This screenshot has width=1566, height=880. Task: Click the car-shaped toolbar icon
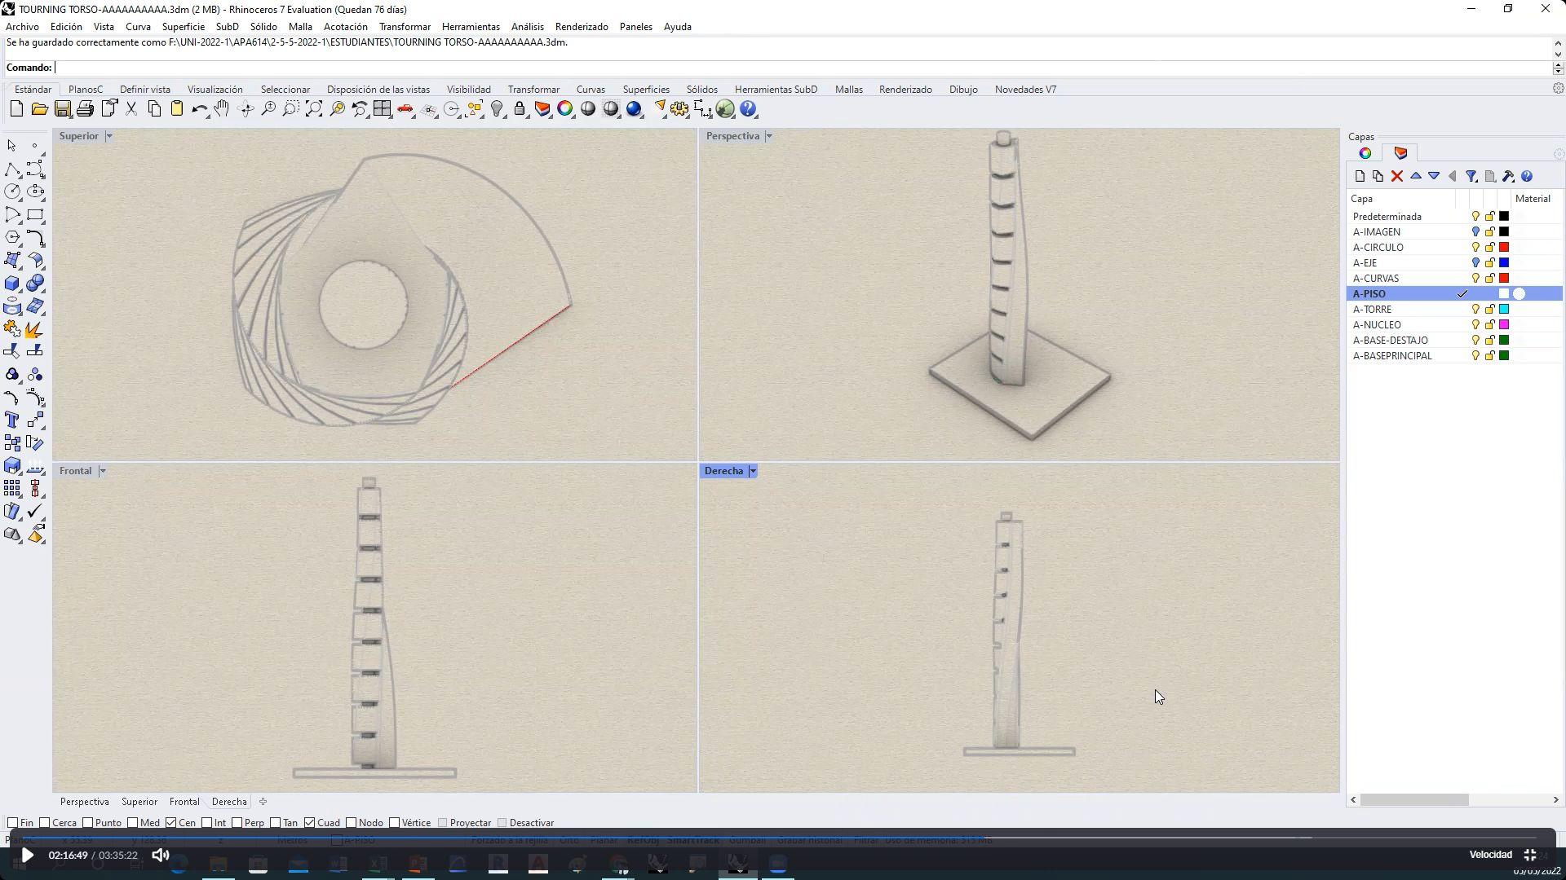[405, 109]
